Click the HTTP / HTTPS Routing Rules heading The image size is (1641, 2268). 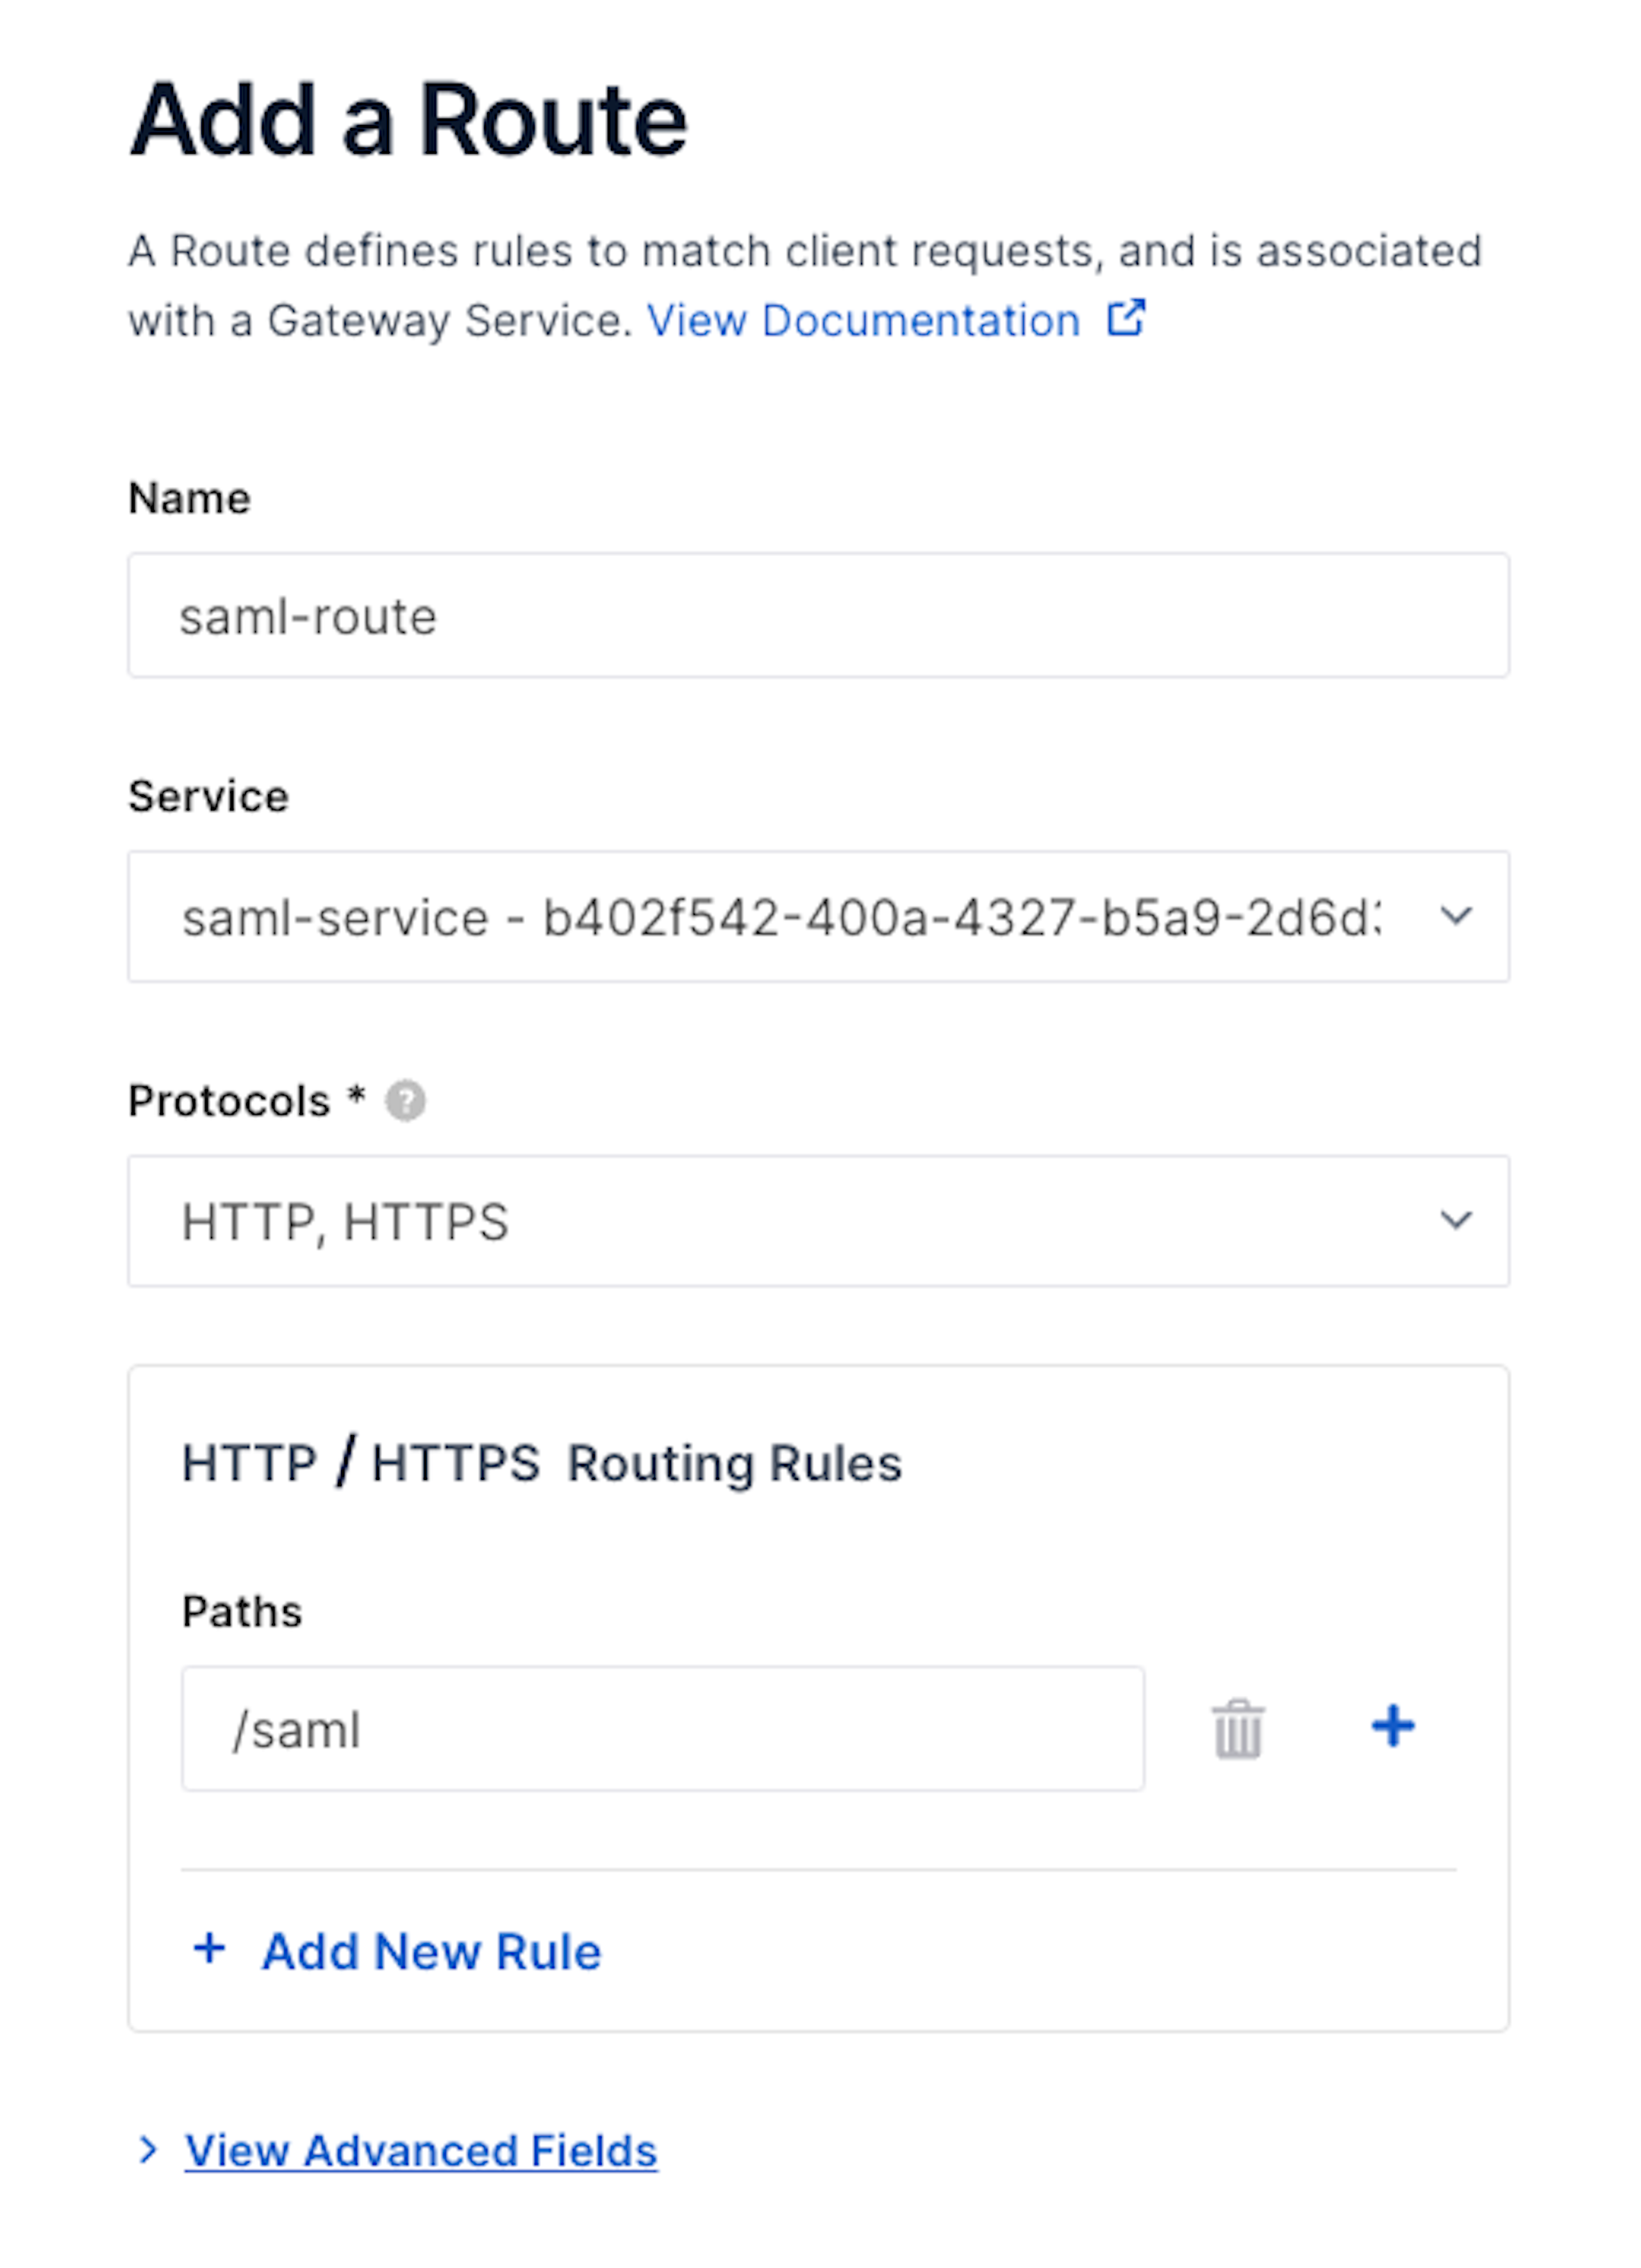point(541,1463)
